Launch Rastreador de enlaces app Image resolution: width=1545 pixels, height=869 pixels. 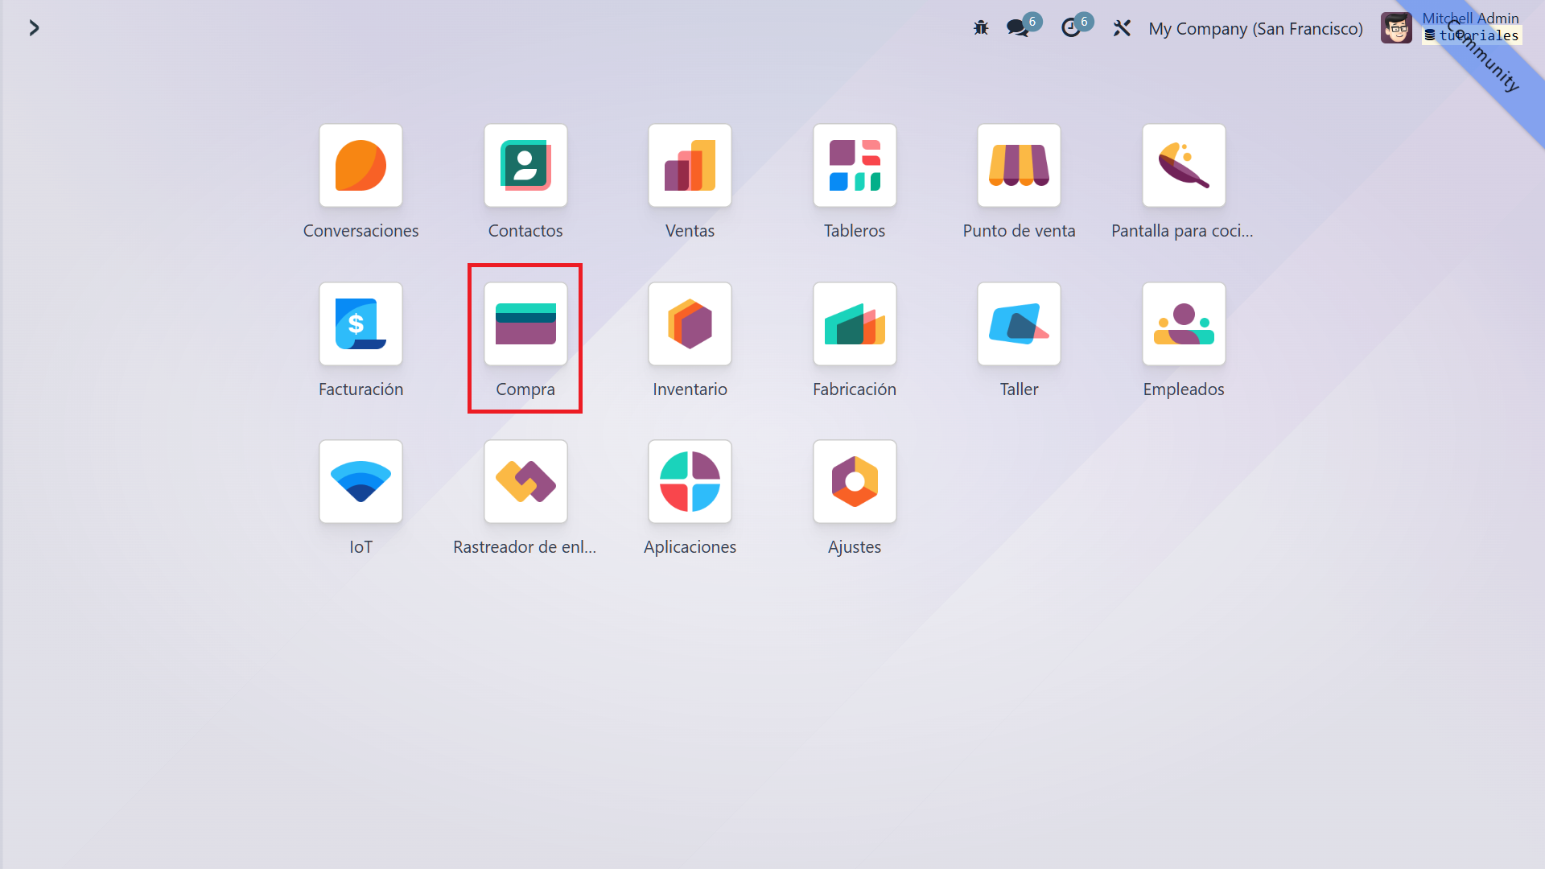pyautogui.click(x=525, y=482)
